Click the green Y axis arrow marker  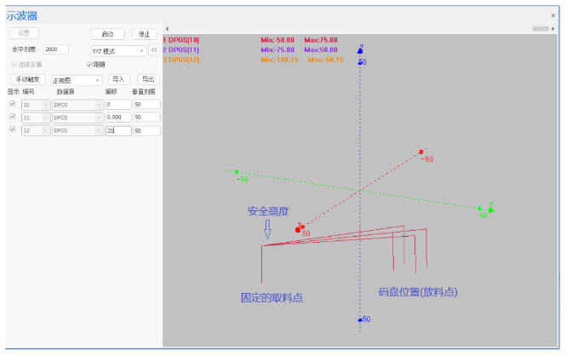(x=491, y=210)
